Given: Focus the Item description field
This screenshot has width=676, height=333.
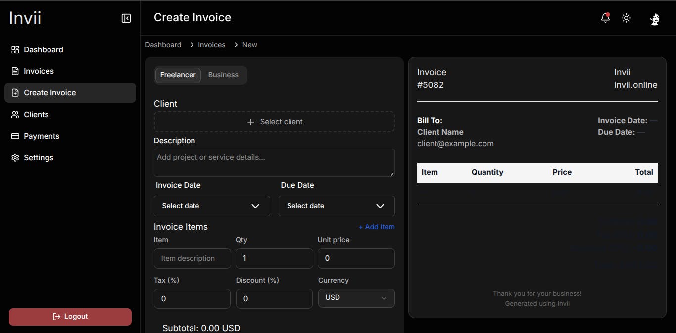Looking at the screenshot, I should (x=192, y=258).
